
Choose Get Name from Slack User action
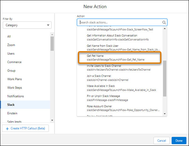click(x=120, y=48)
